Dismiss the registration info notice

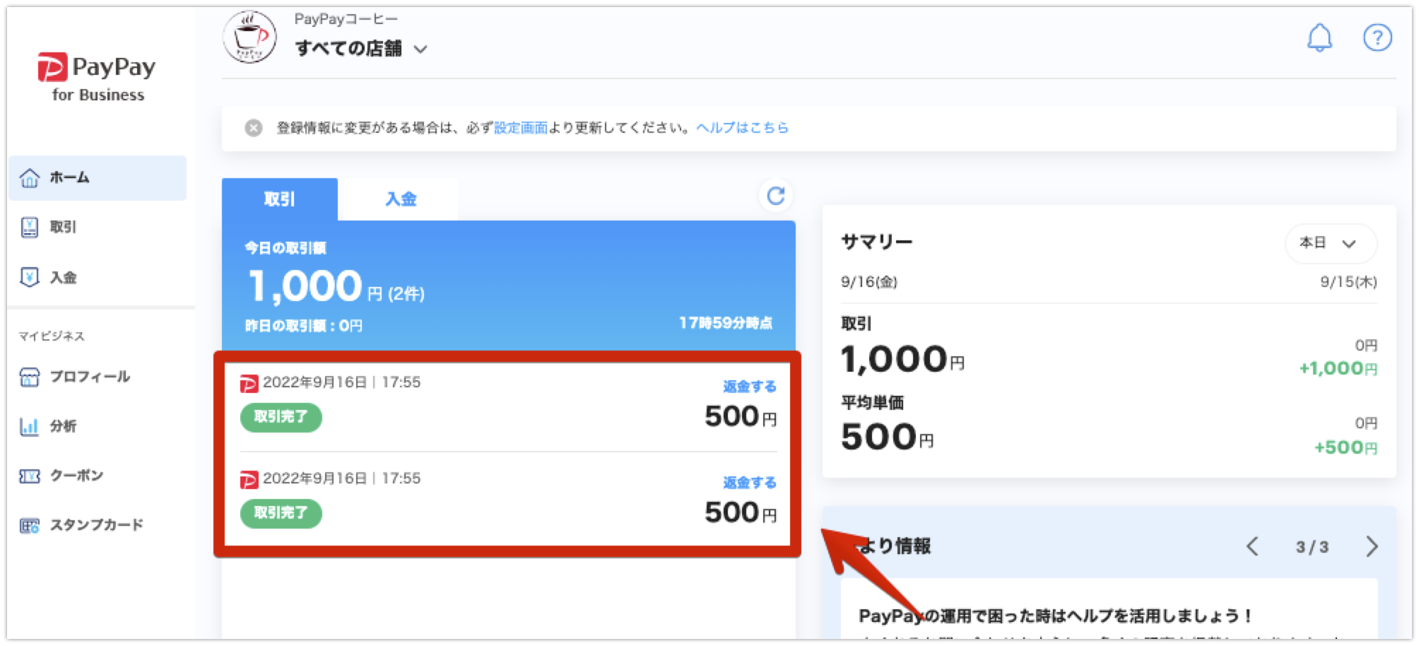pyautogui.click(x=253, y=128)
